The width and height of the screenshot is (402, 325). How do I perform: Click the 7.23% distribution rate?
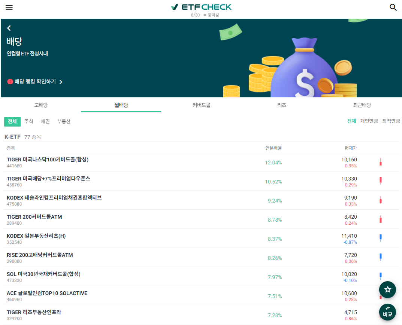(x=275, y=315)
